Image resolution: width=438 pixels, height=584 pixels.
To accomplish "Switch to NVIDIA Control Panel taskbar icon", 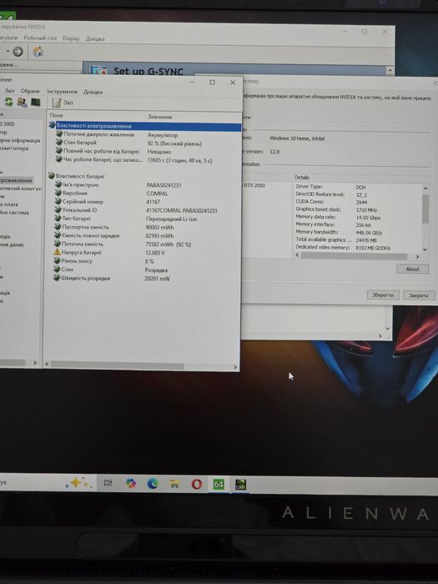I will (240, 484).
